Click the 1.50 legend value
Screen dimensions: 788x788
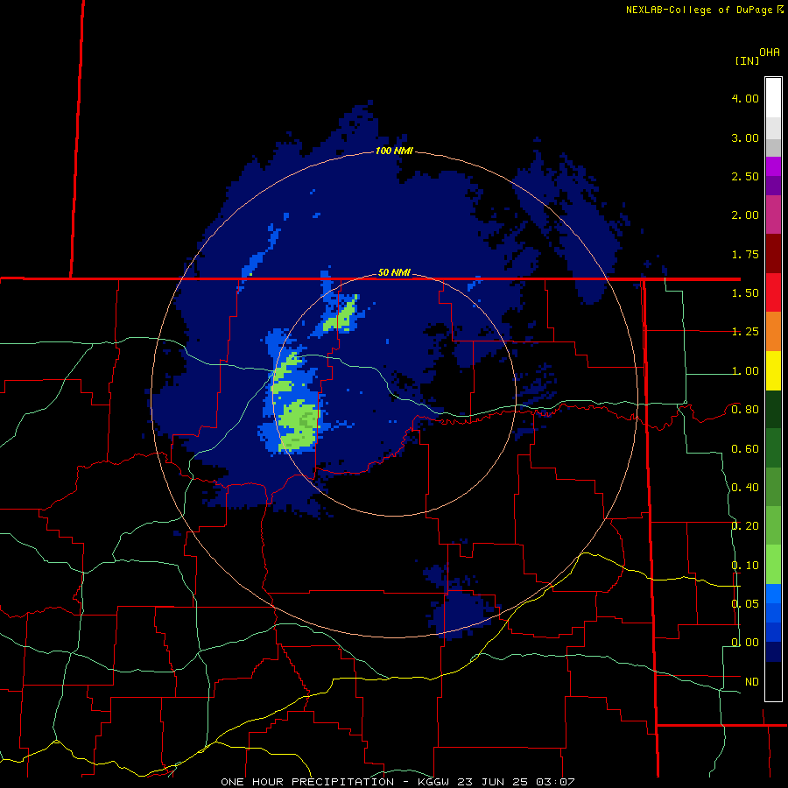(x=745, y=293)
